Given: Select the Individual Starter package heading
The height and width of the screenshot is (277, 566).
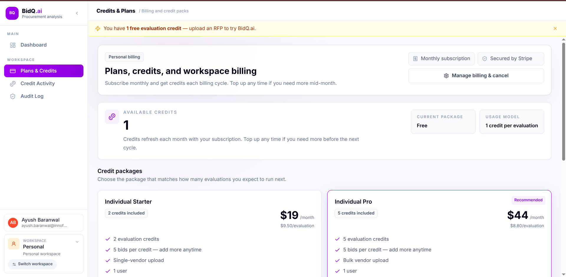Looking at the screenshot, I should coord(128,202).
